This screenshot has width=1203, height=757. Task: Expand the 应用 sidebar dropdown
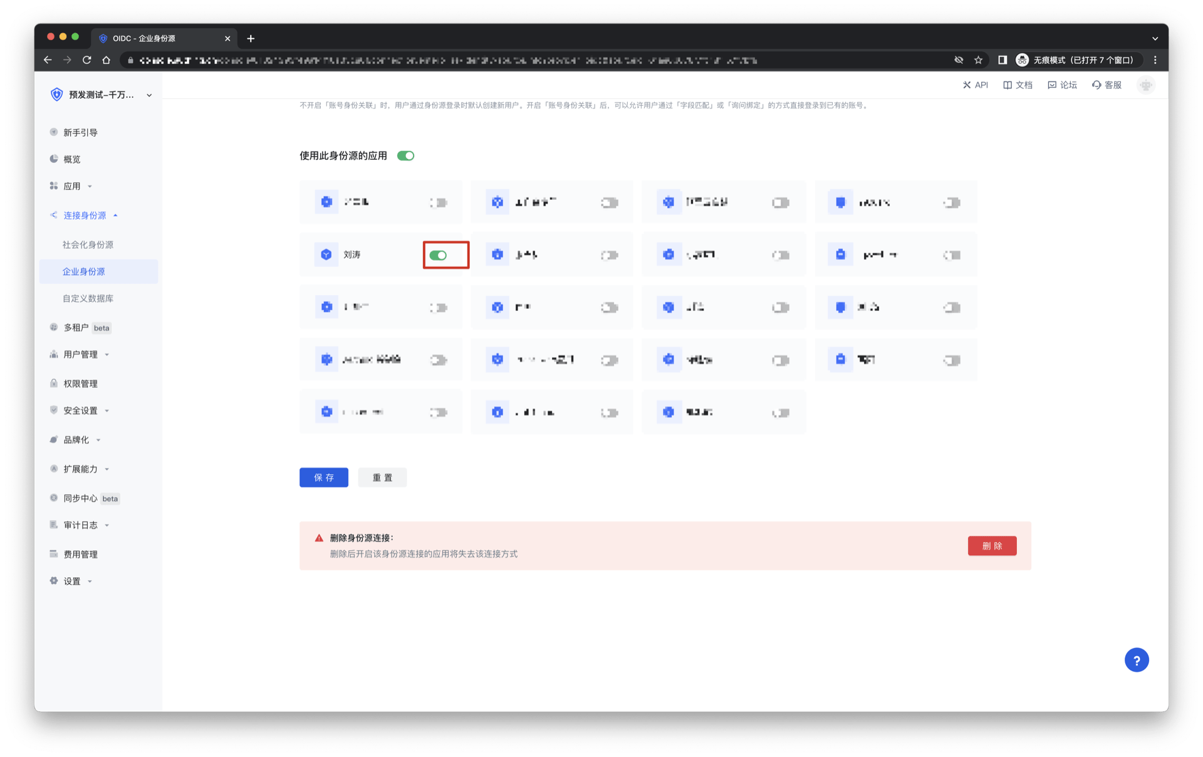tap(90, 185)
